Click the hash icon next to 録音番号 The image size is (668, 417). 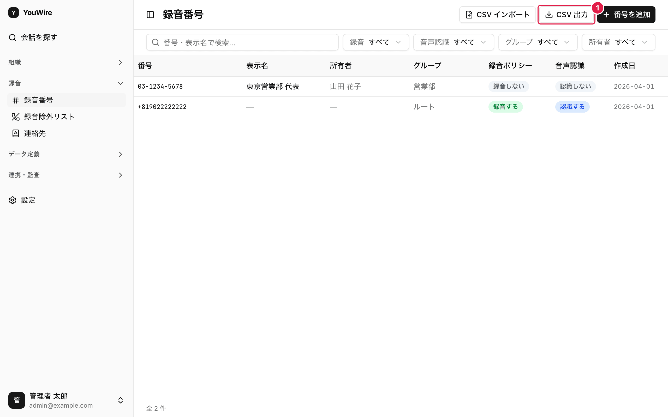16,100
